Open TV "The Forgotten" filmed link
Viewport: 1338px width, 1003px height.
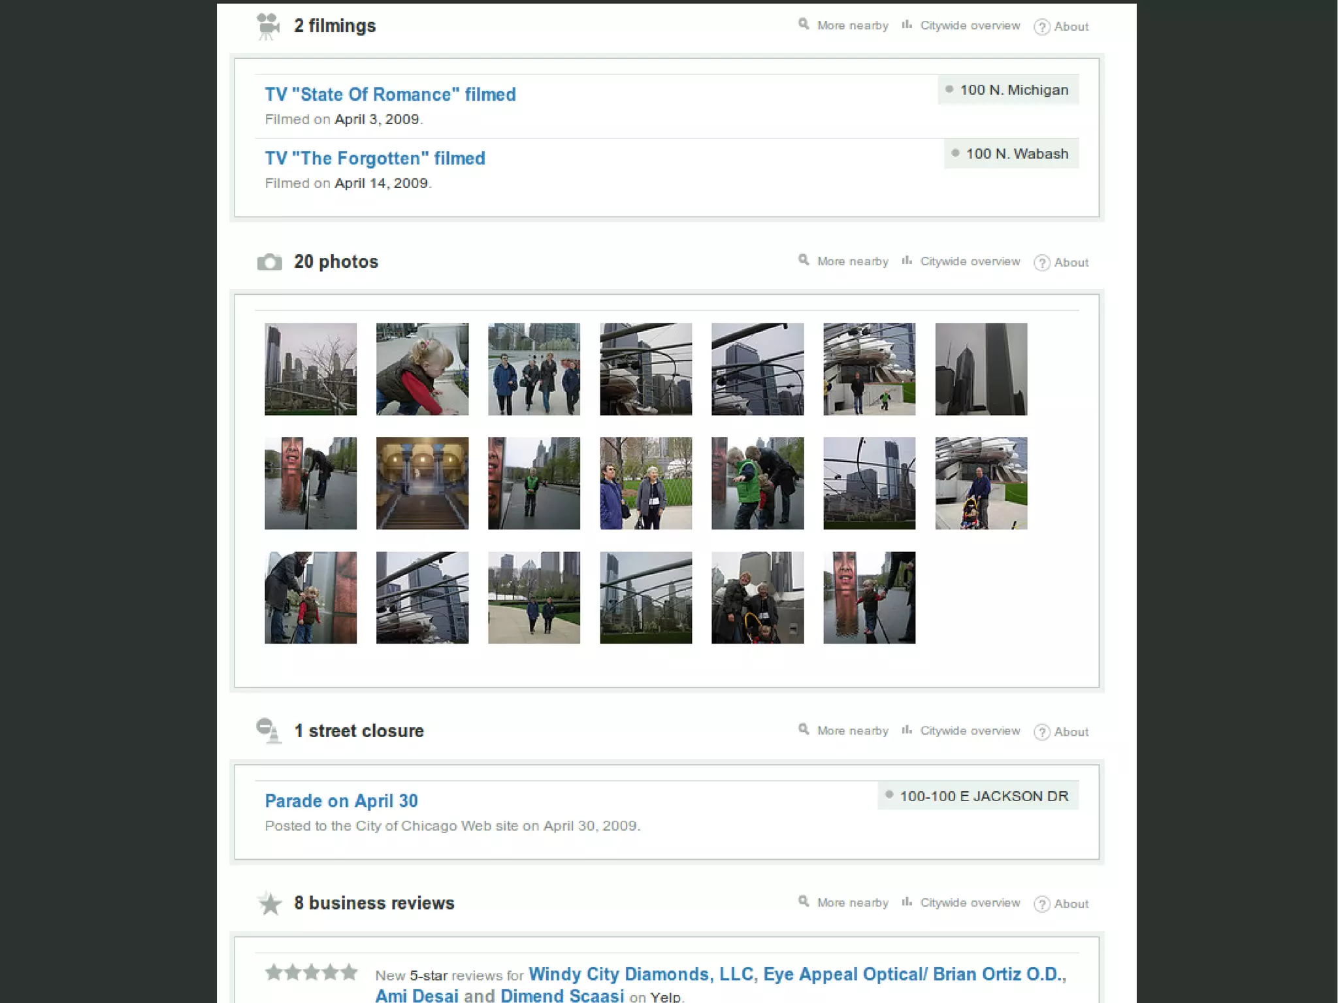(x=374, y=159)
